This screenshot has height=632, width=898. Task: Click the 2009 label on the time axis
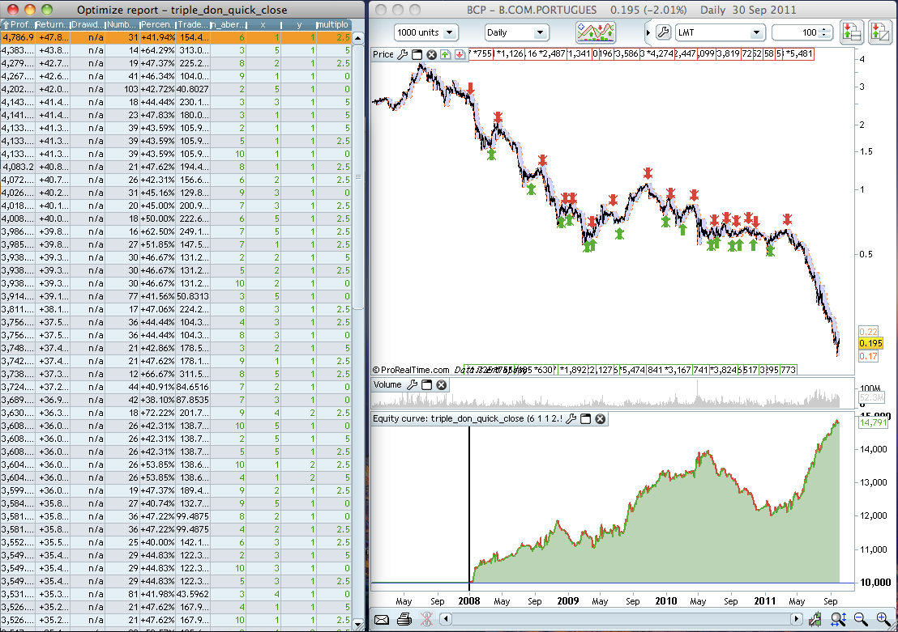[x=567, y=601]
